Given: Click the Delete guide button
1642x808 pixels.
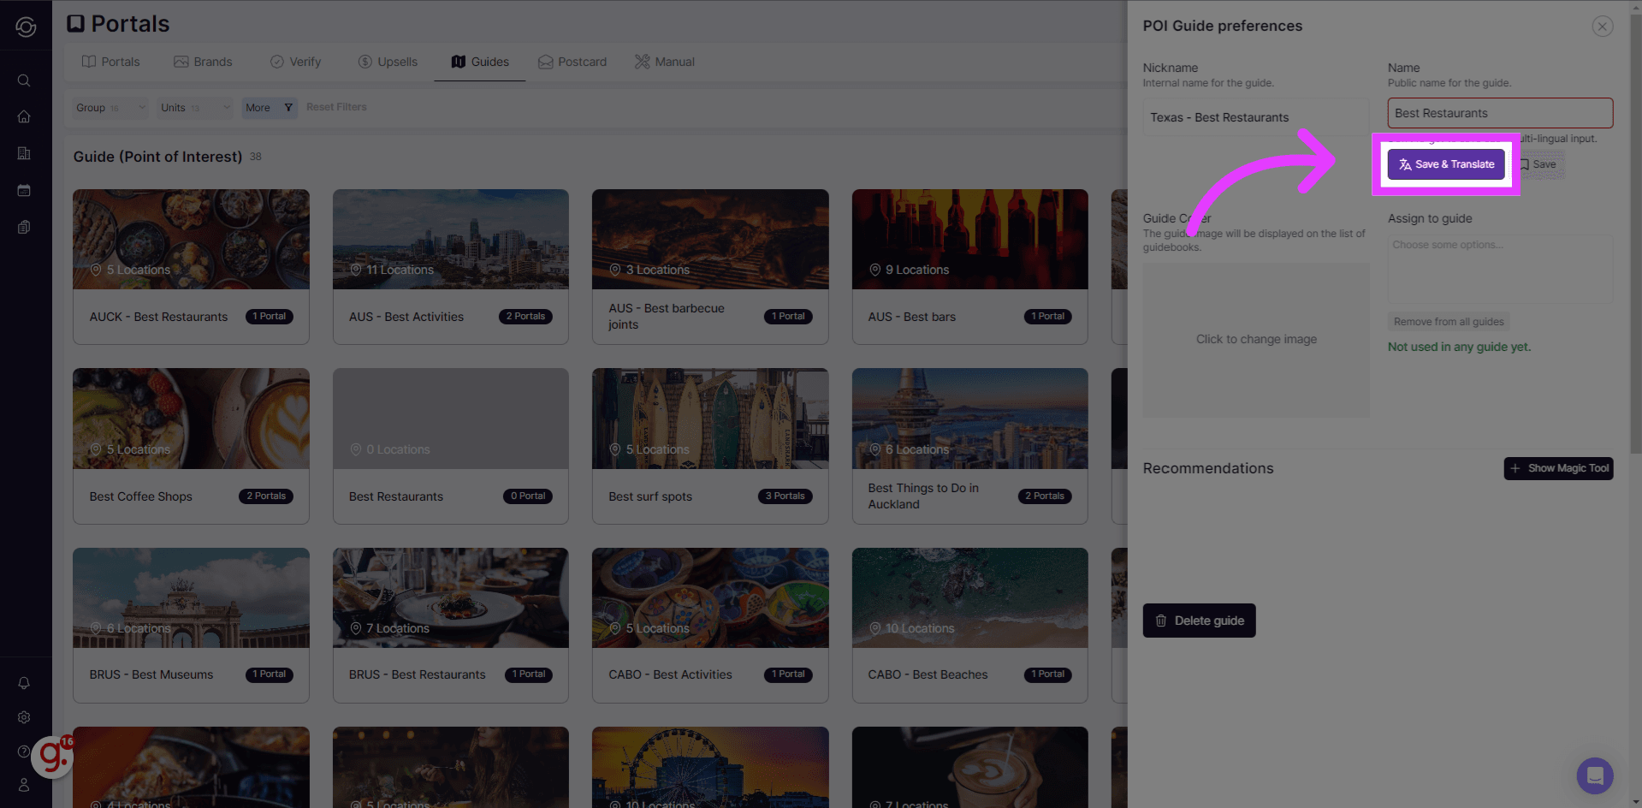Looking at the screenshot, I should click(x=1199, y=620).
